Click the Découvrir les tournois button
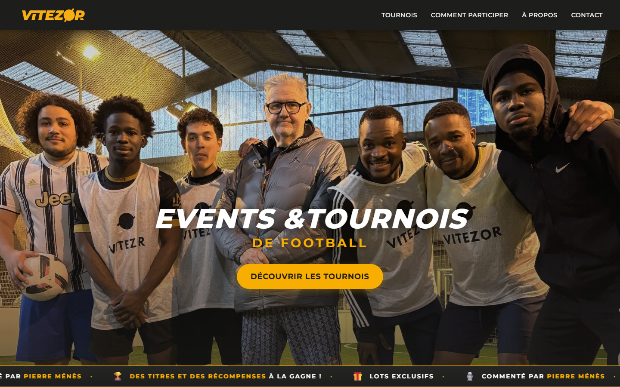The image size is (620, 387). pyautogui.click(x=310, y=276)
